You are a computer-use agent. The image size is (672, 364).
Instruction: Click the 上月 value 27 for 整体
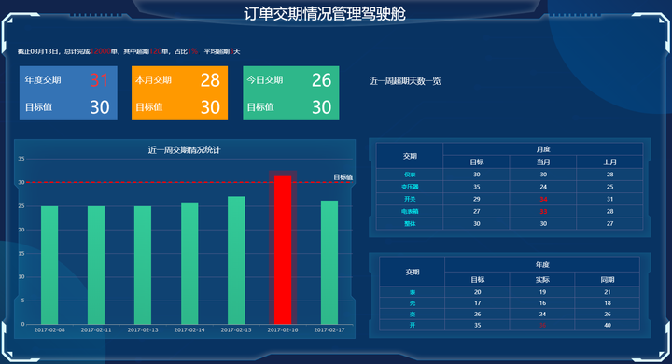609,223
